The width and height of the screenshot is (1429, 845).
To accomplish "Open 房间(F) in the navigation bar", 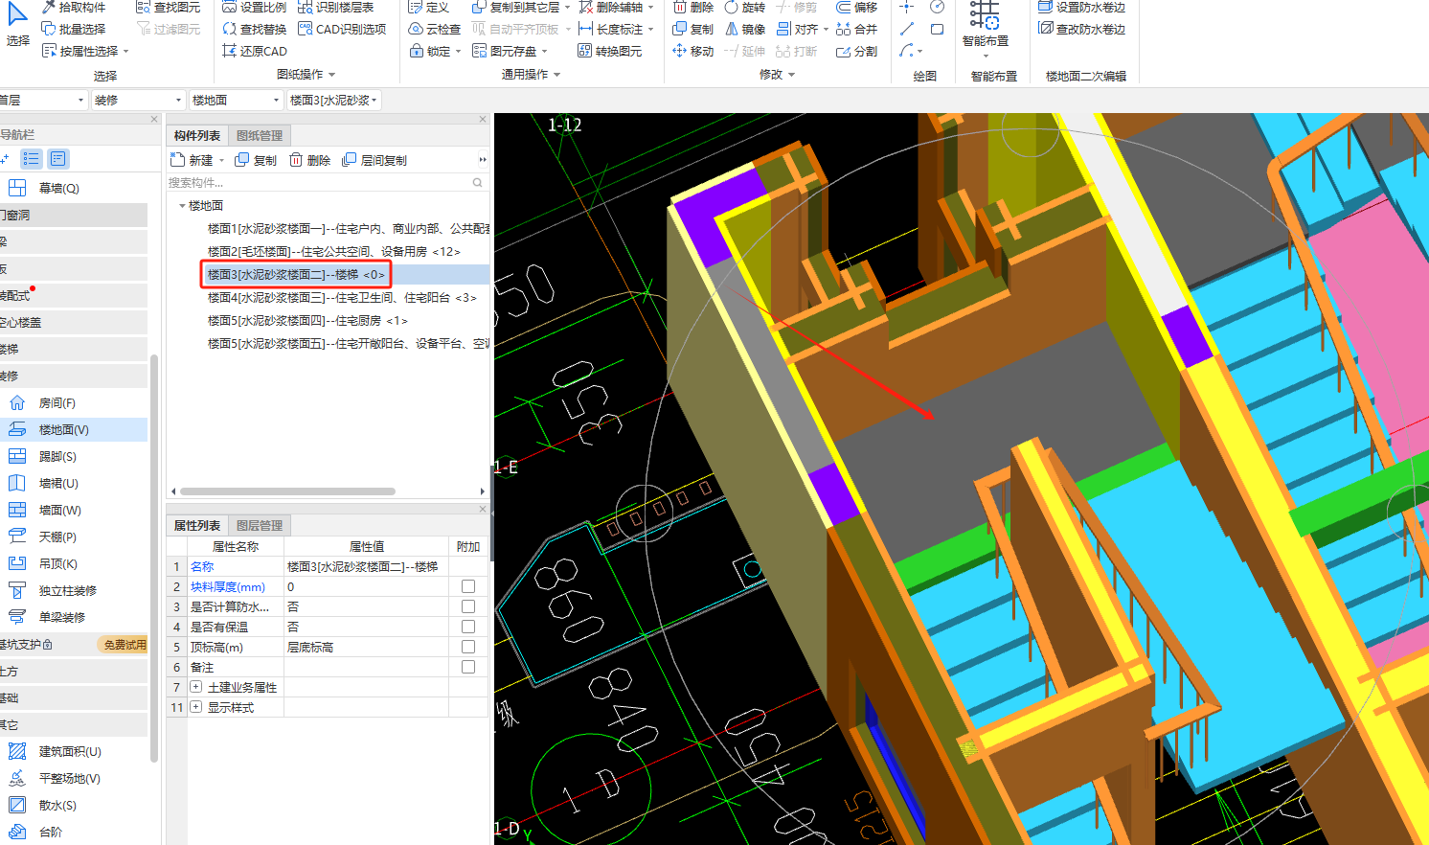I will 57,403.
